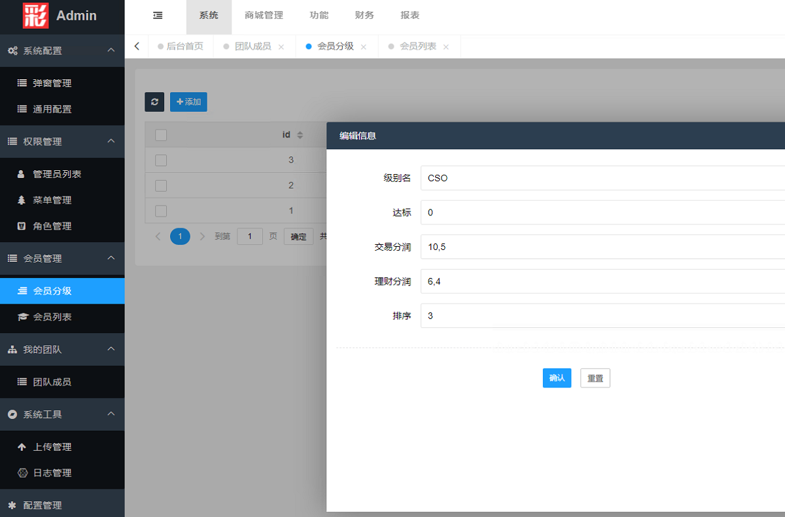Toggle the sidebar collapse hamburger icon
Screen dimensions: 785x517
(x=158, y=16)
